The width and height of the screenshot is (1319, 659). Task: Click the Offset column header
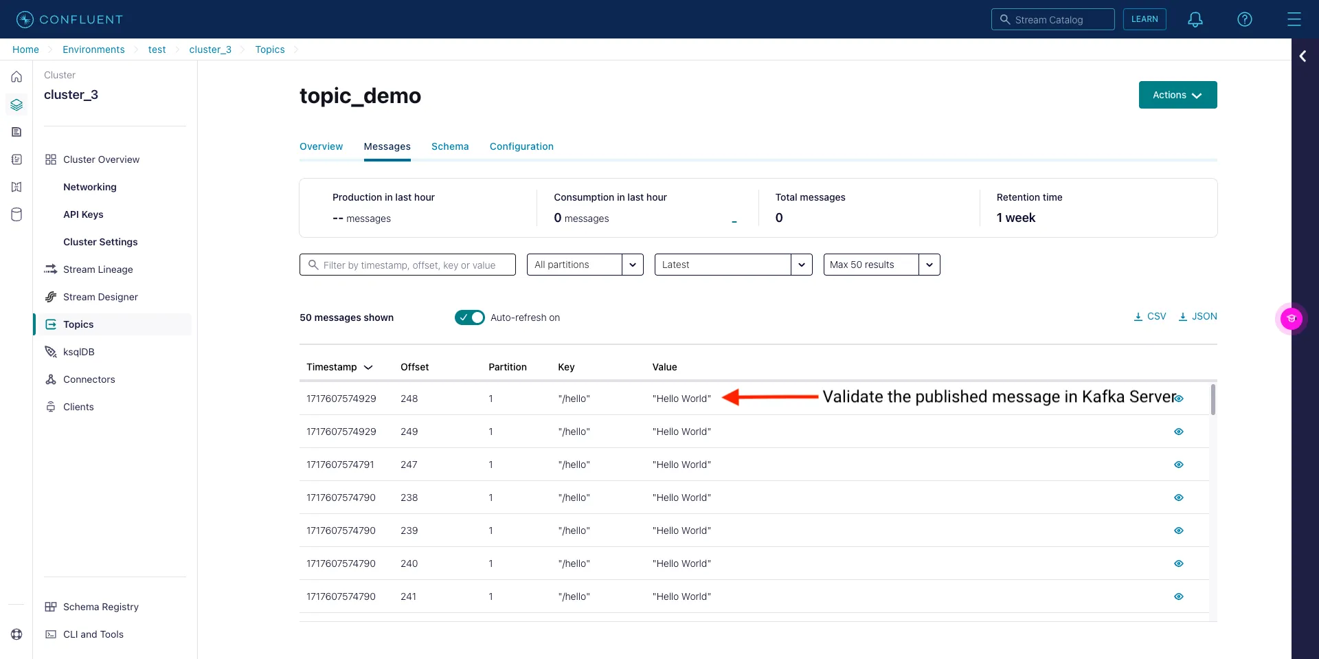[414, 367]
